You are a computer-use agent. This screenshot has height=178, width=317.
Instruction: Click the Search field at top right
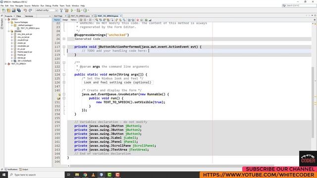click(x=299, y=5)
